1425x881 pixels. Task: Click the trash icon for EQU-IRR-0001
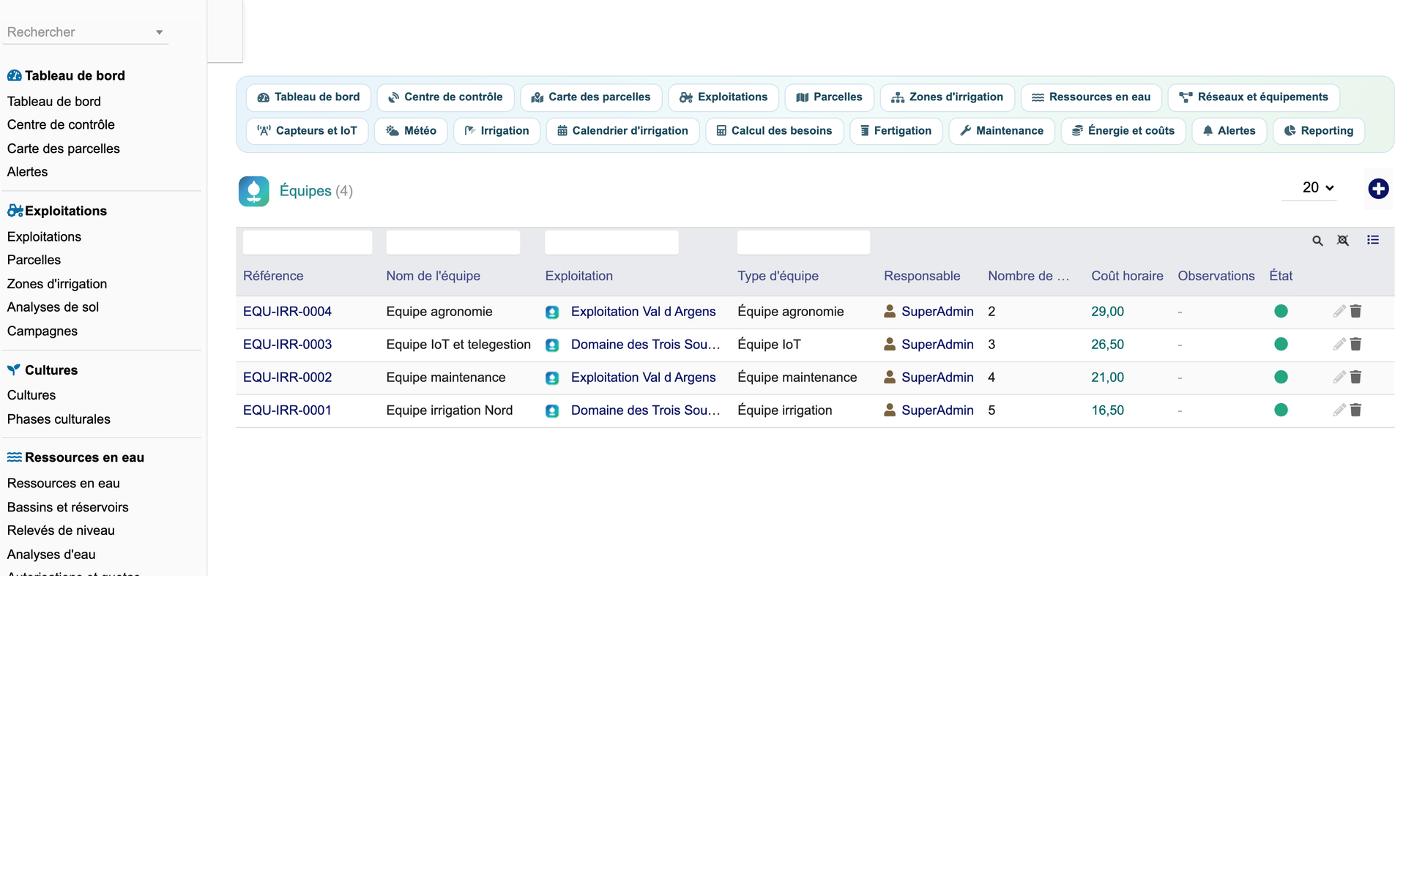[1355, 410]
